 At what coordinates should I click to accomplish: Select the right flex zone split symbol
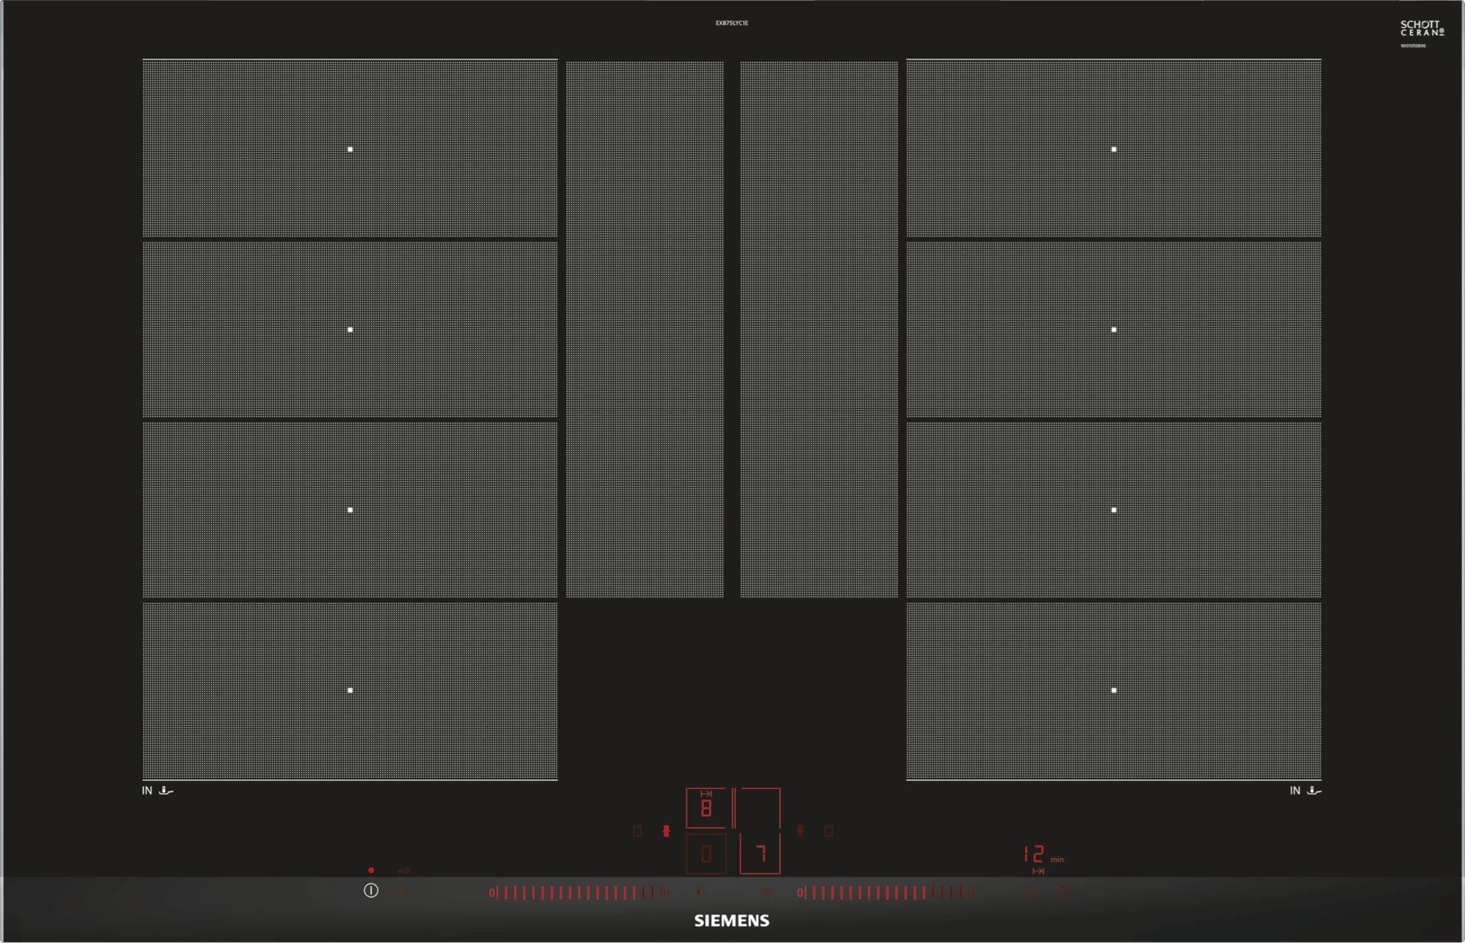[x=800, y=831]
